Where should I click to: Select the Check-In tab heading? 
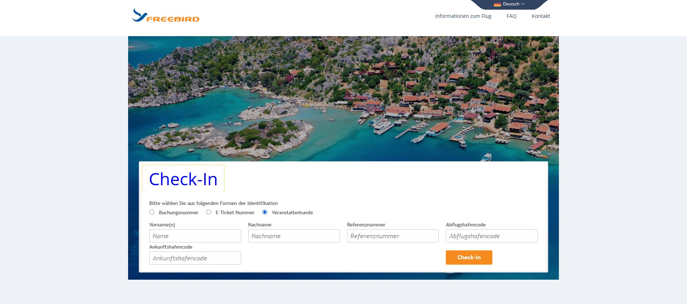[183, 179]
